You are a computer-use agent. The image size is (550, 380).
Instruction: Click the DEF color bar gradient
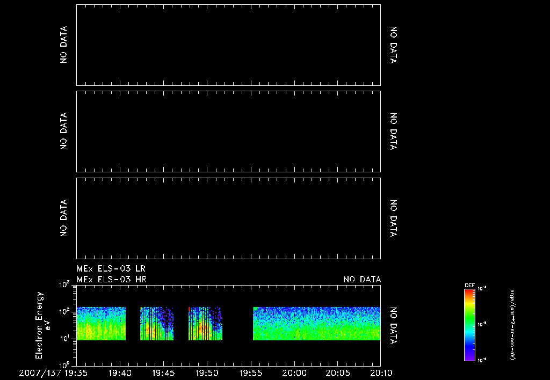[x=469, y=325]
